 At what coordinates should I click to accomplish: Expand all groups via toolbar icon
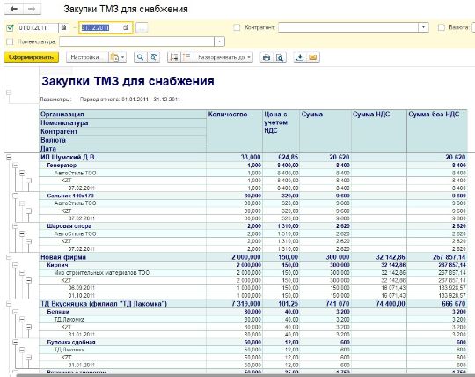pos(187,57)
